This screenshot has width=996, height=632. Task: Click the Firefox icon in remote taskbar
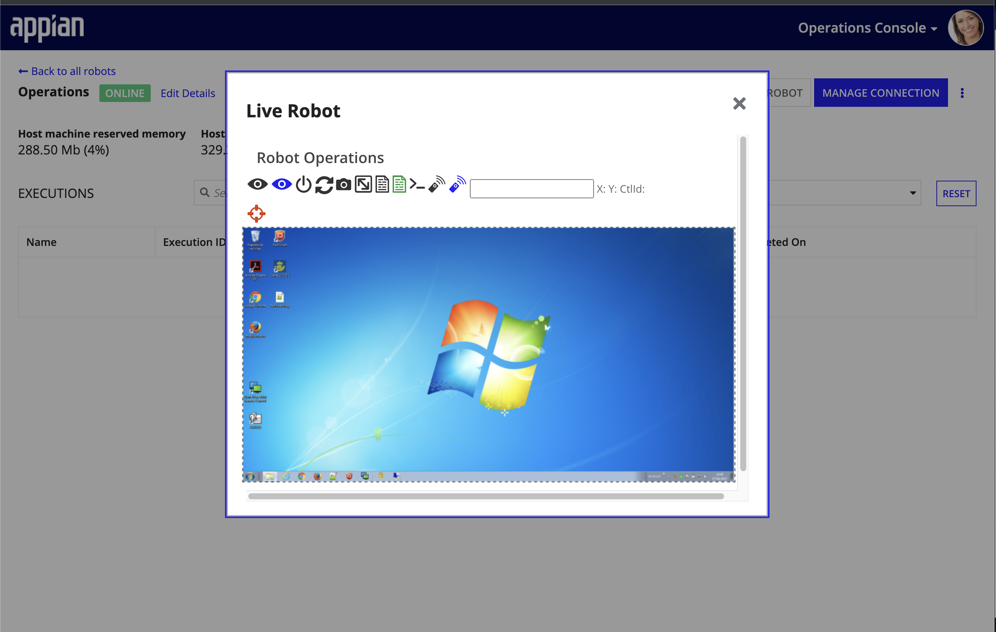(317, 476)
